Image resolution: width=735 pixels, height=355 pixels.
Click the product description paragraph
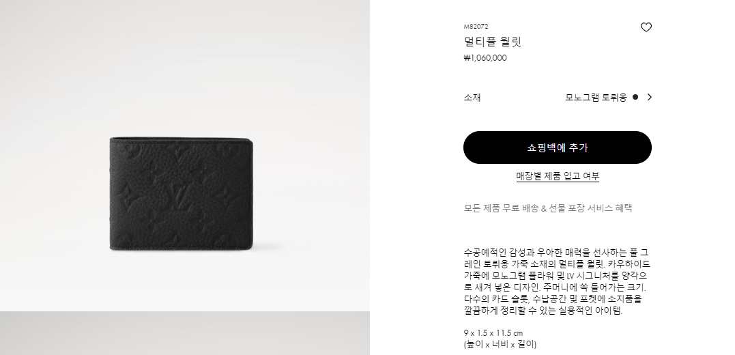(x=558, y=281)
